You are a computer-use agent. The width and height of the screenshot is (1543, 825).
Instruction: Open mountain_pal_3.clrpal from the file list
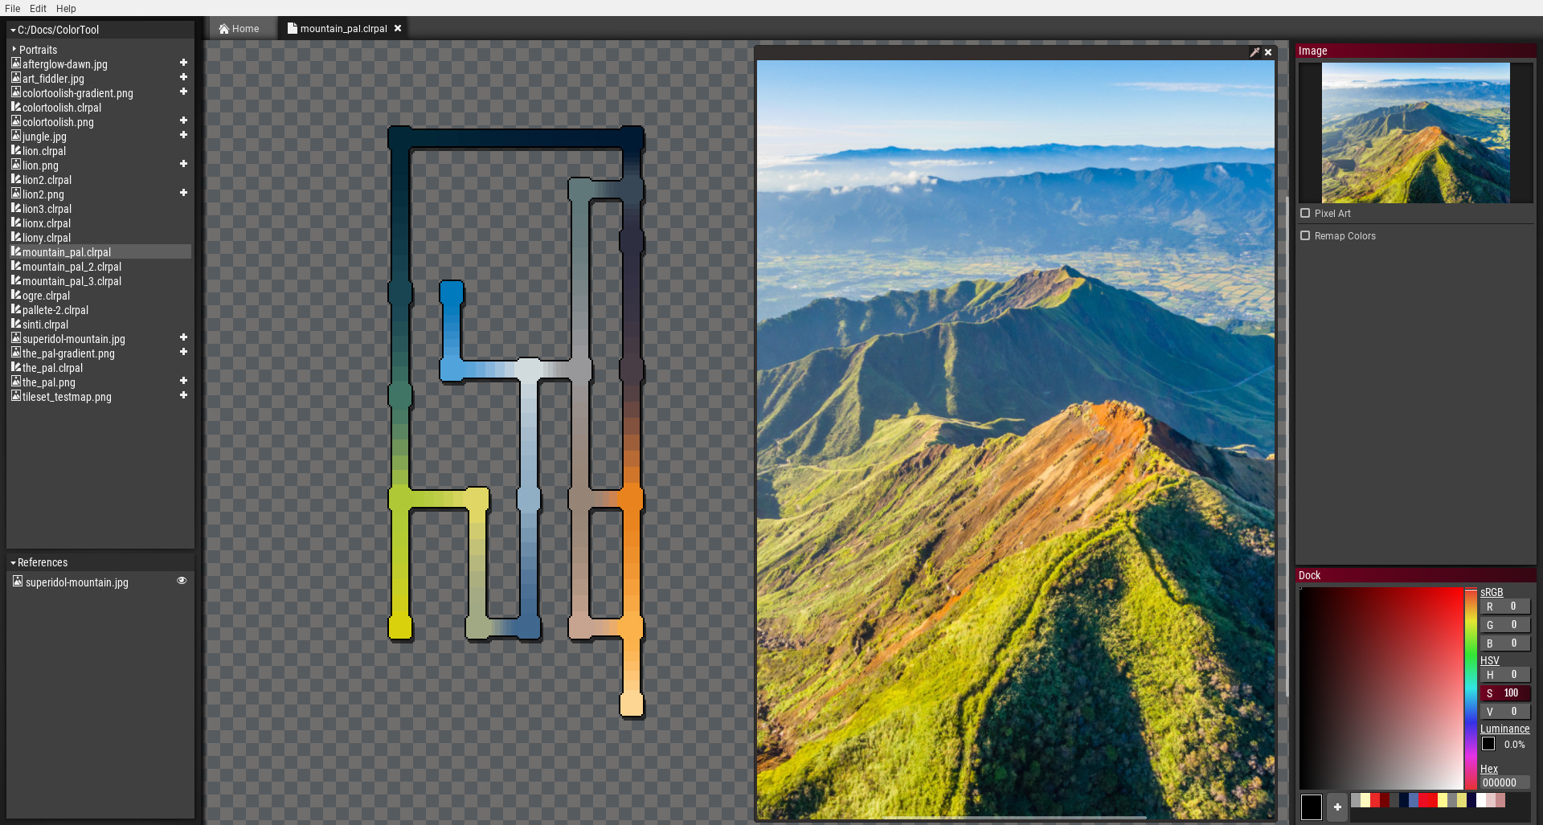[x=72, y=280]
